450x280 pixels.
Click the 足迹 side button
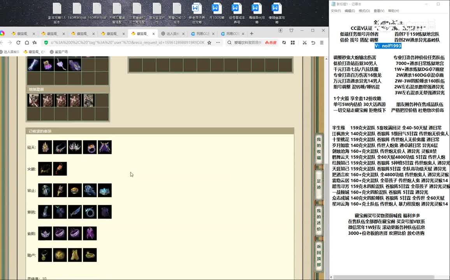[319, 184]
